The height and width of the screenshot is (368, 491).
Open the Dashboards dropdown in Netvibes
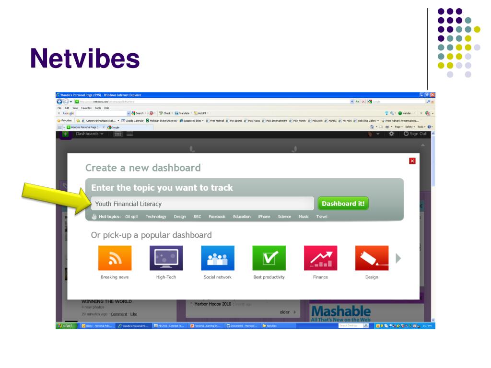[90, 134]
